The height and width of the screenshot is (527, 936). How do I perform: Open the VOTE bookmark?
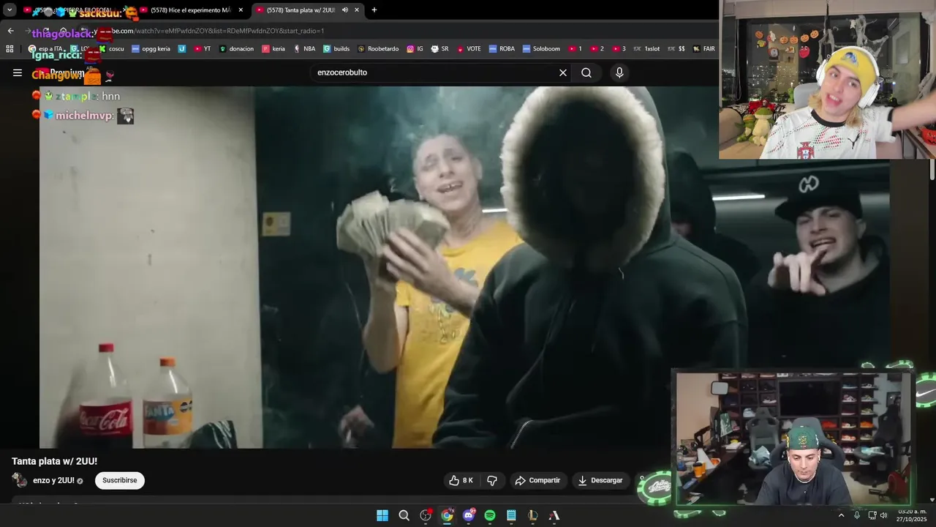coord(469,49)
